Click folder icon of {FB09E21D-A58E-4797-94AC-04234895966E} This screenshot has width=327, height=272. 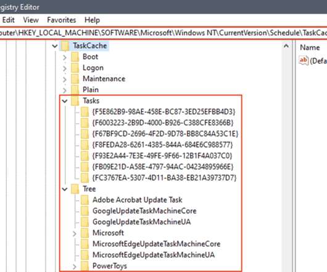coord(85,167)
